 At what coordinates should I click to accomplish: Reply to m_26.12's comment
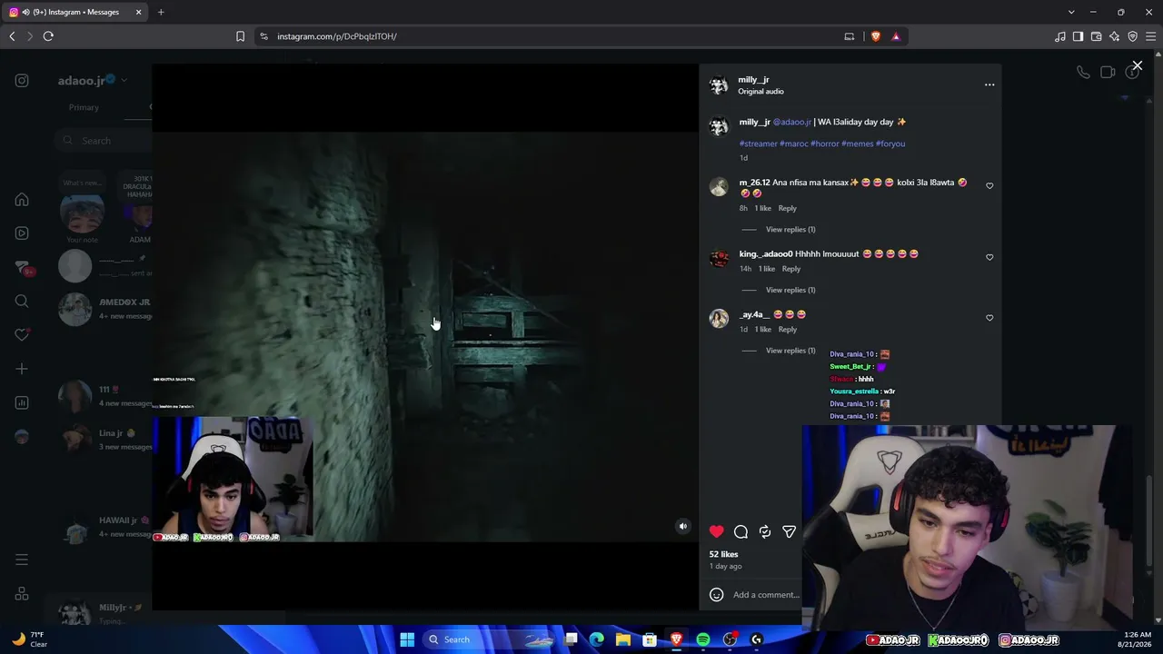tap(787, 208)
